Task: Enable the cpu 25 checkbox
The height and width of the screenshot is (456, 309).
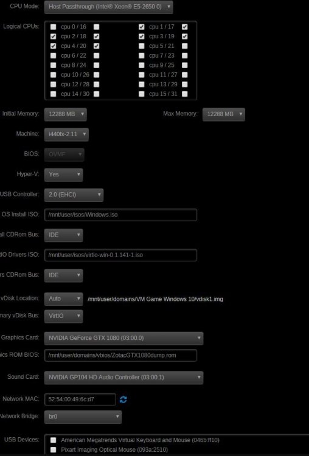Action: click(x=184, y=65)
